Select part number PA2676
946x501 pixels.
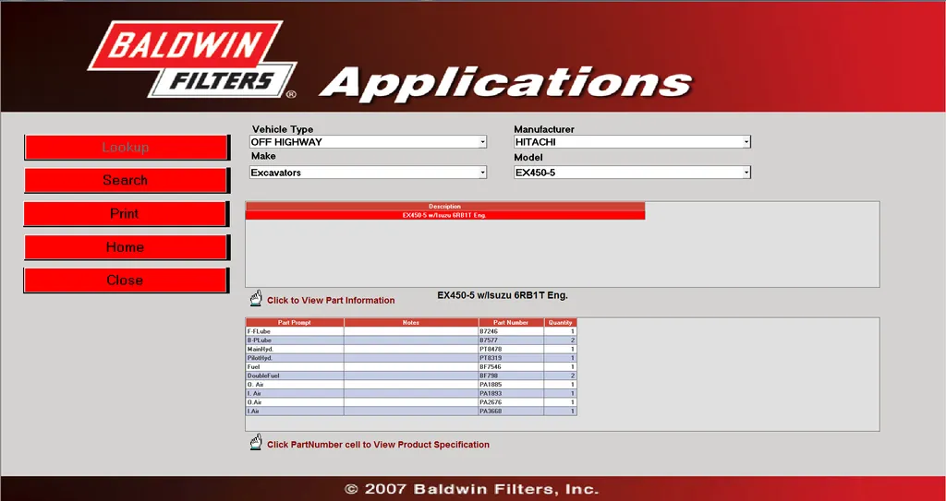(511, 402)
